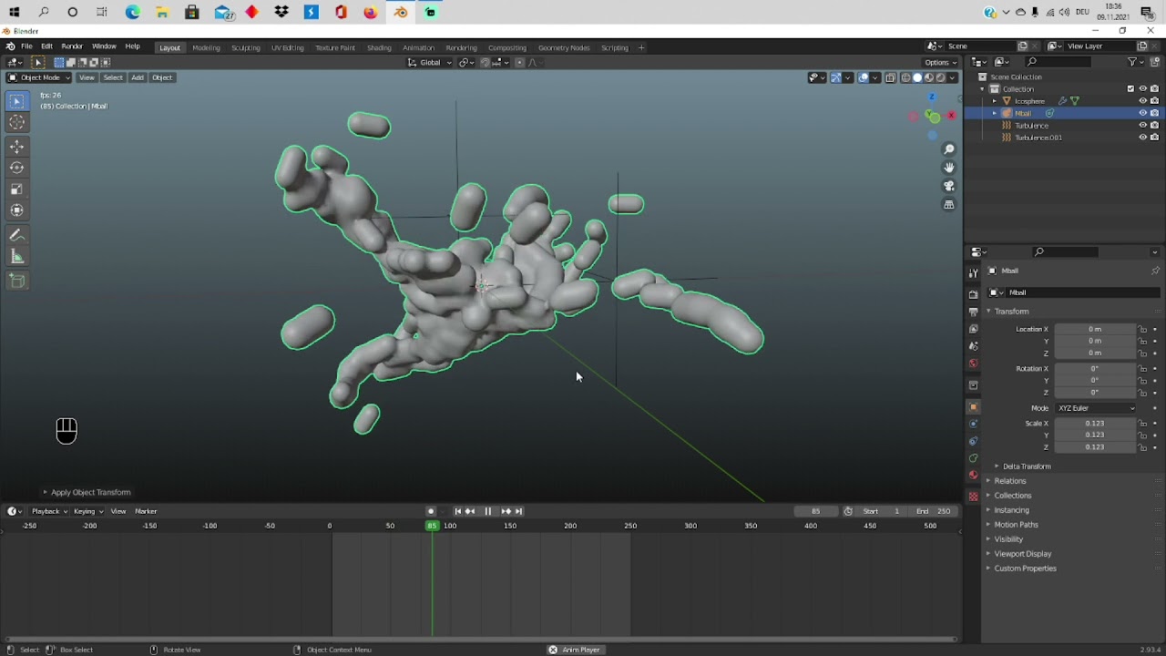The image size is (1166, 656).
Task: Toggle the camera view icon
Action: click(948, 186)
